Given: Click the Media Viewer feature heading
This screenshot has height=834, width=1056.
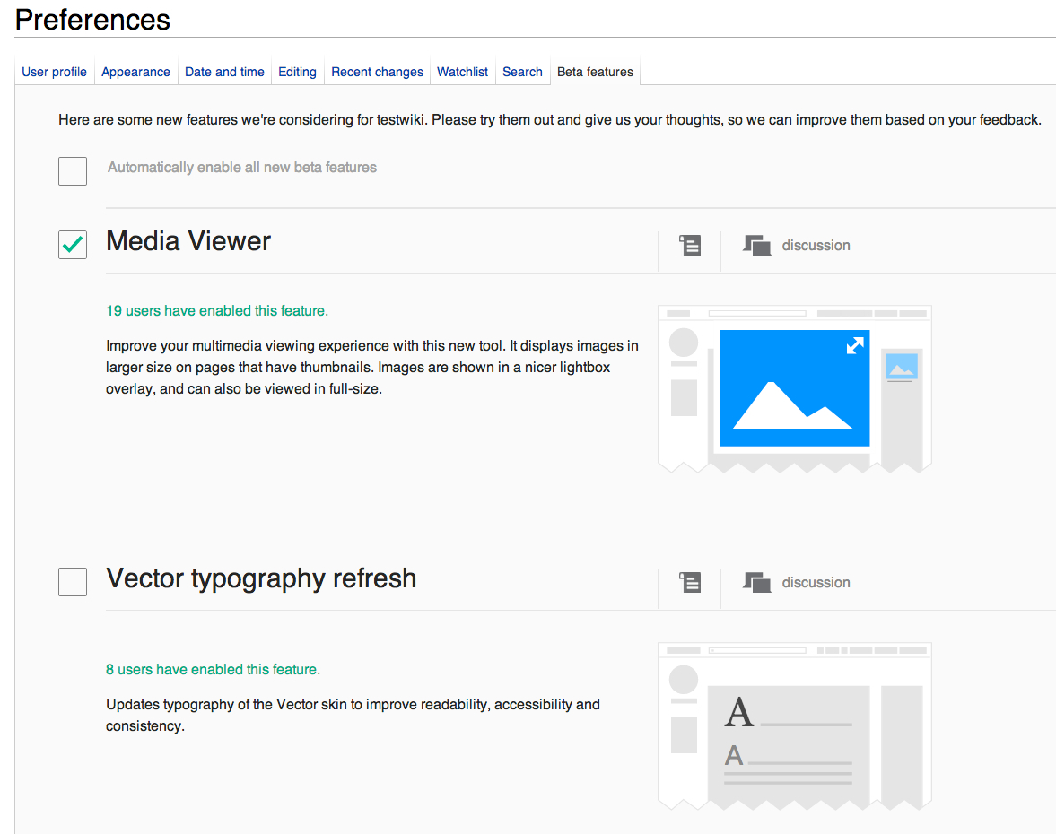Looking at the screenshot, I should pos(188,240).
